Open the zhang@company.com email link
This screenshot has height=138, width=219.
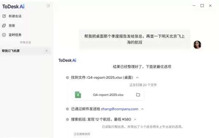pyautogui.click(x=120, y=109)
